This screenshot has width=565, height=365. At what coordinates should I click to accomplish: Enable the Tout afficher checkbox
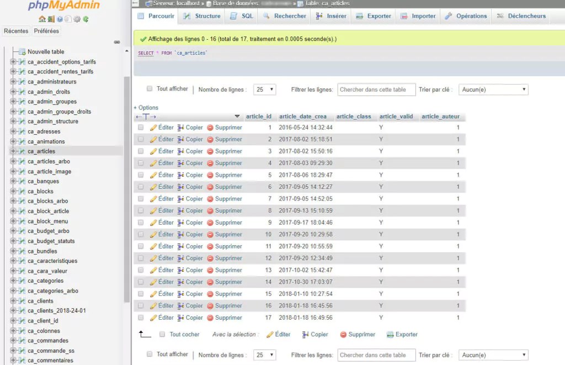(x=149, y=88)
